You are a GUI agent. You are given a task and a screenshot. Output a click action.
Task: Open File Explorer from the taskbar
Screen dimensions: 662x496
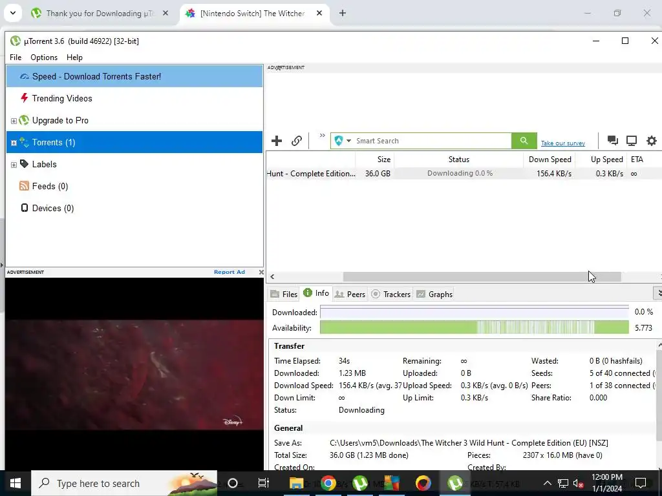tap(296, 483)
